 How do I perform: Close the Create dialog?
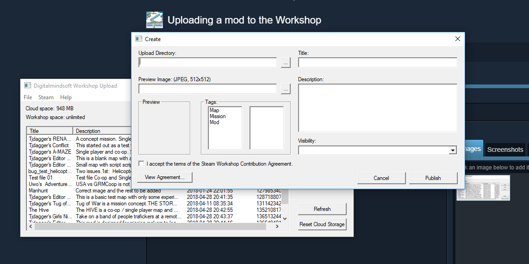[x=457, y=39]
